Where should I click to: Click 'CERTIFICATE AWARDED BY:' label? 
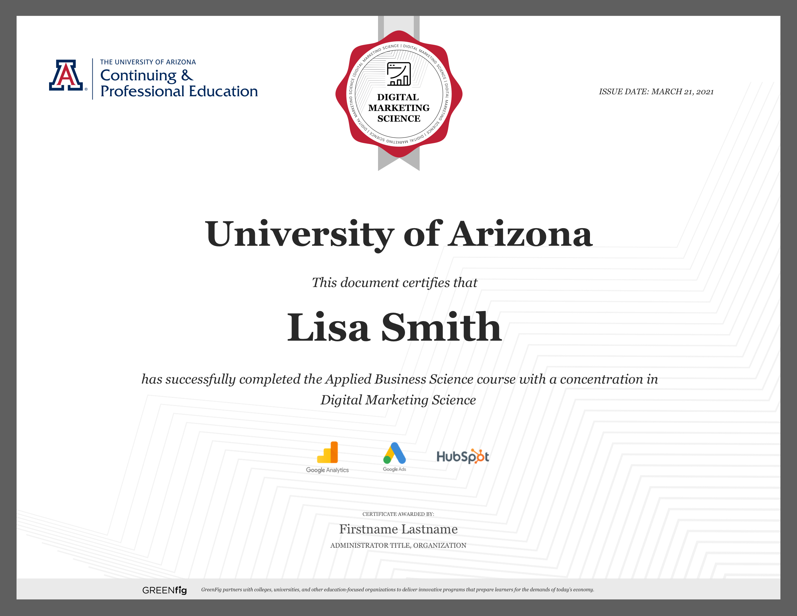398,514
